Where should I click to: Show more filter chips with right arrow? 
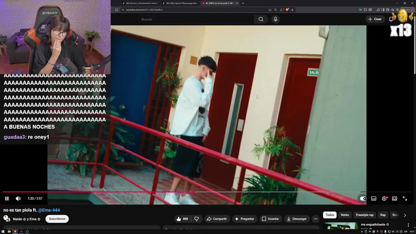(x=405, y=215)
